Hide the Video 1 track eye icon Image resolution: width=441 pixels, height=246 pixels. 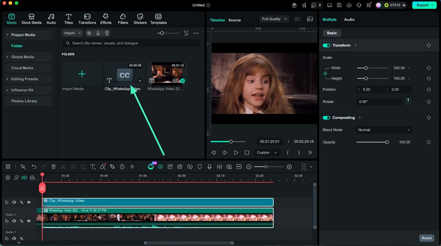[x=29, y=221]
